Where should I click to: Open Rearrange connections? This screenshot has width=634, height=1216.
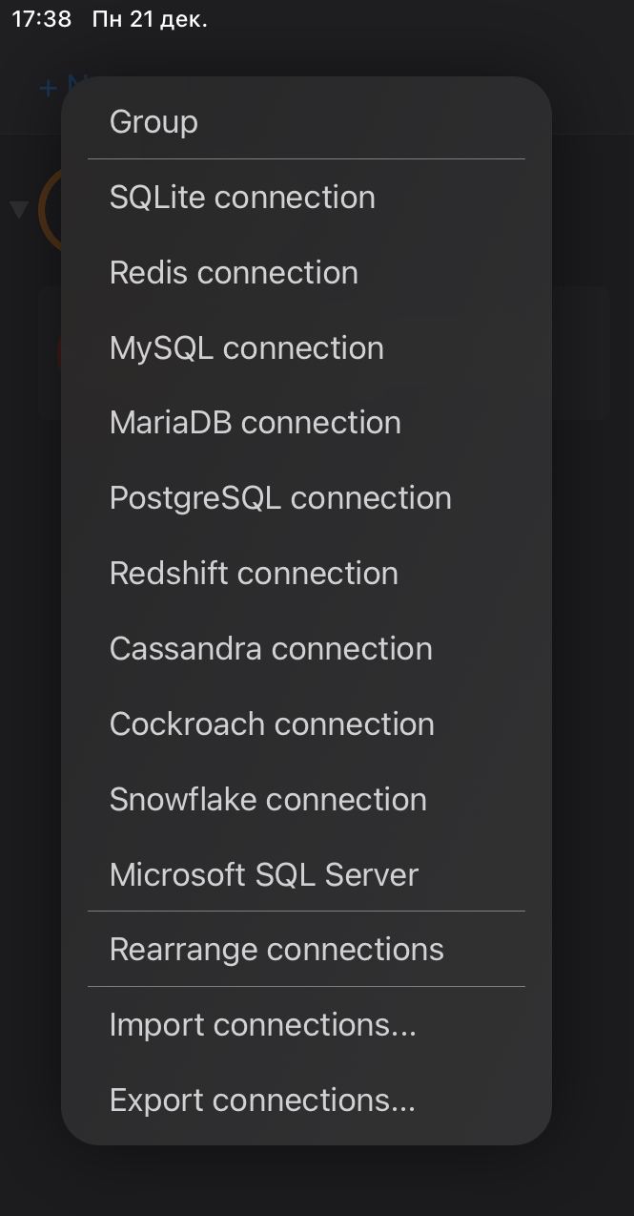tap(306, 950)
